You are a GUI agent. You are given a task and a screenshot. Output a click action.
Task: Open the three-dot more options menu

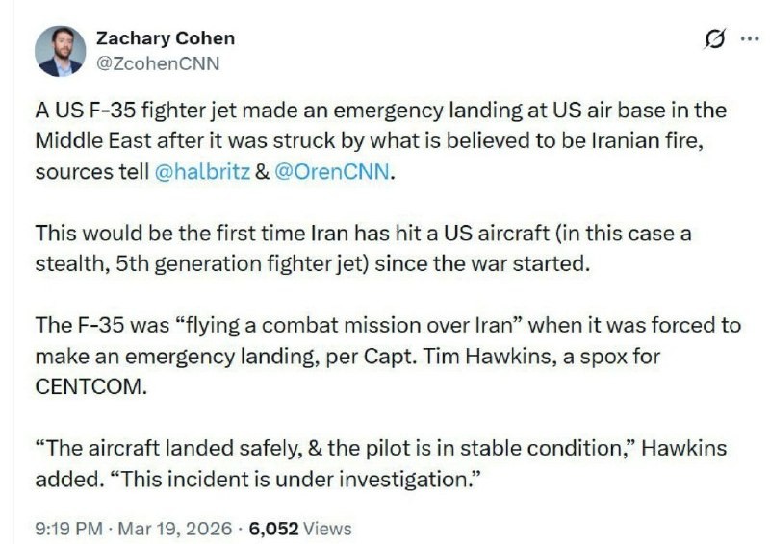tap(749, 39)
